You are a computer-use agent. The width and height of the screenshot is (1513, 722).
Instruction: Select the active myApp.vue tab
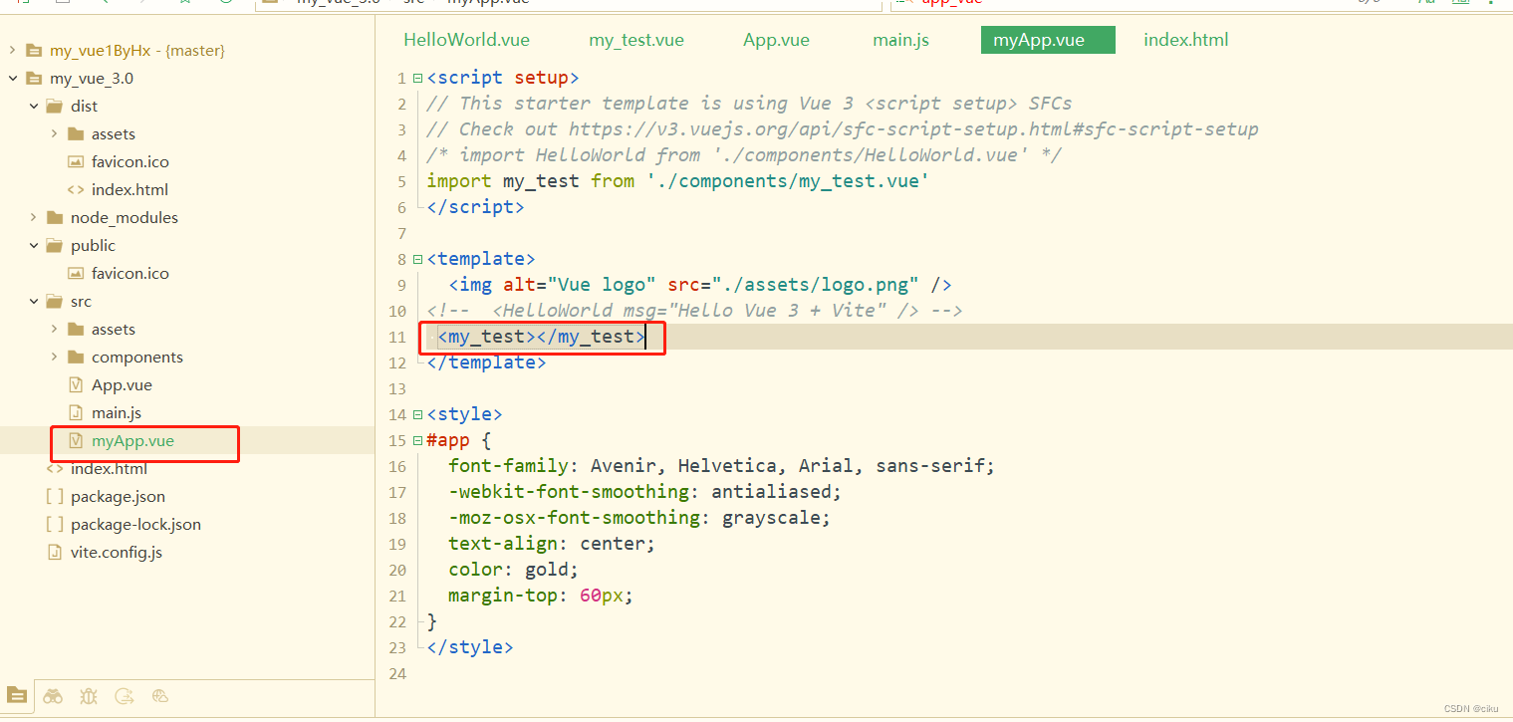click(x=1048, y=40)
